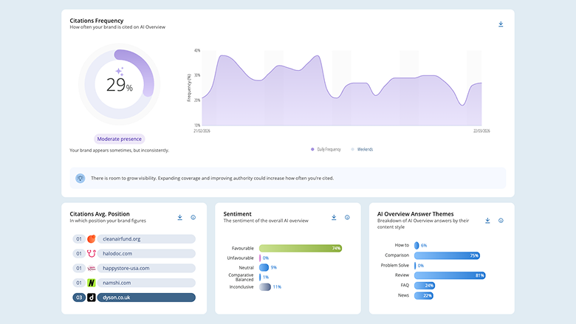Click the lightbulb tip icon
Viewport: 576px width, 324px height.
[x=80, y=178]
